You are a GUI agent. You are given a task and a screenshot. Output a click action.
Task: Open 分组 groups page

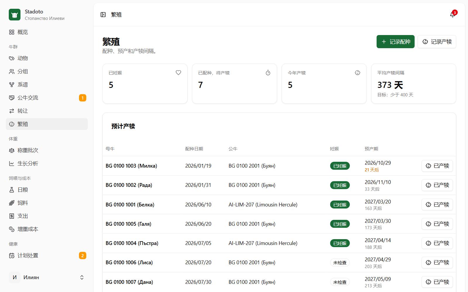(47, 72)
